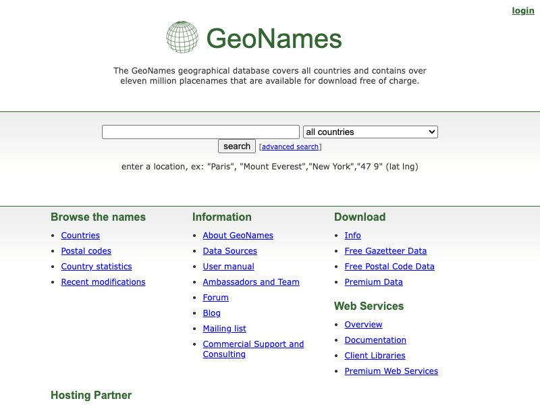Screen dimensions: 540x405
Task: Click the Information heading
Action: click(x=222, y=217)
